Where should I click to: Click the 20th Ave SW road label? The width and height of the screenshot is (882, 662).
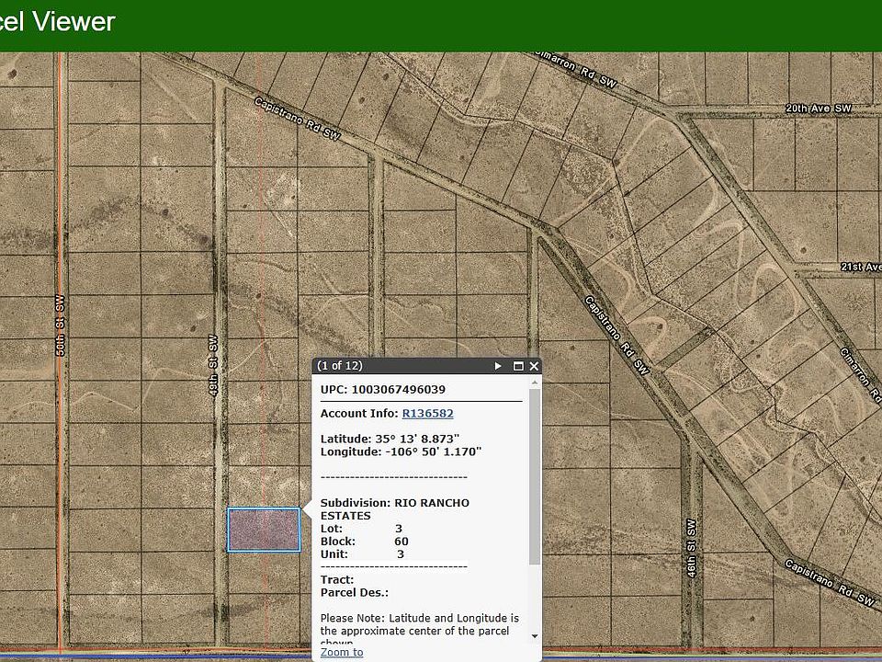pyautogui.click(x=818, y=108)
